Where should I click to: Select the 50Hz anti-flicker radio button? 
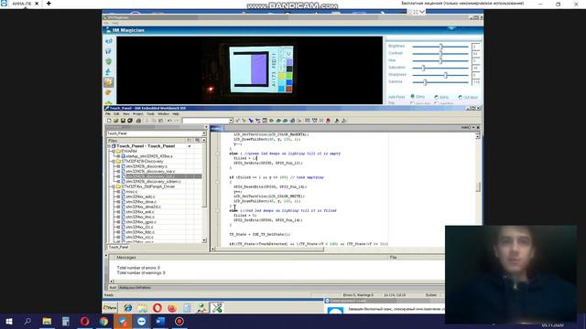click(x=413, y=97)
